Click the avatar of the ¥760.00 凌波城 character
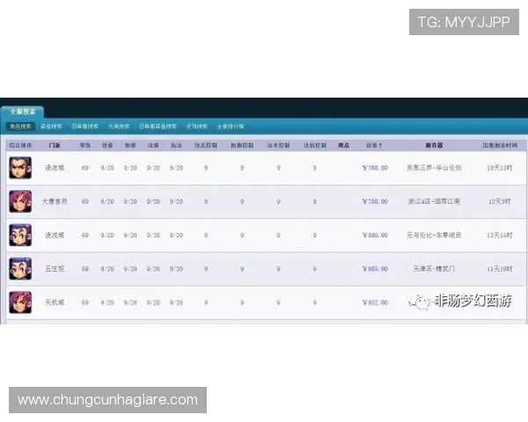This screenshot has width=528, height=422. [19, 167]
